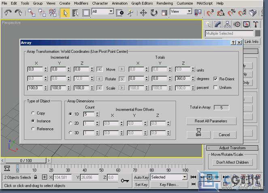Toggle the Percent Snap icon

pos(232,13)
